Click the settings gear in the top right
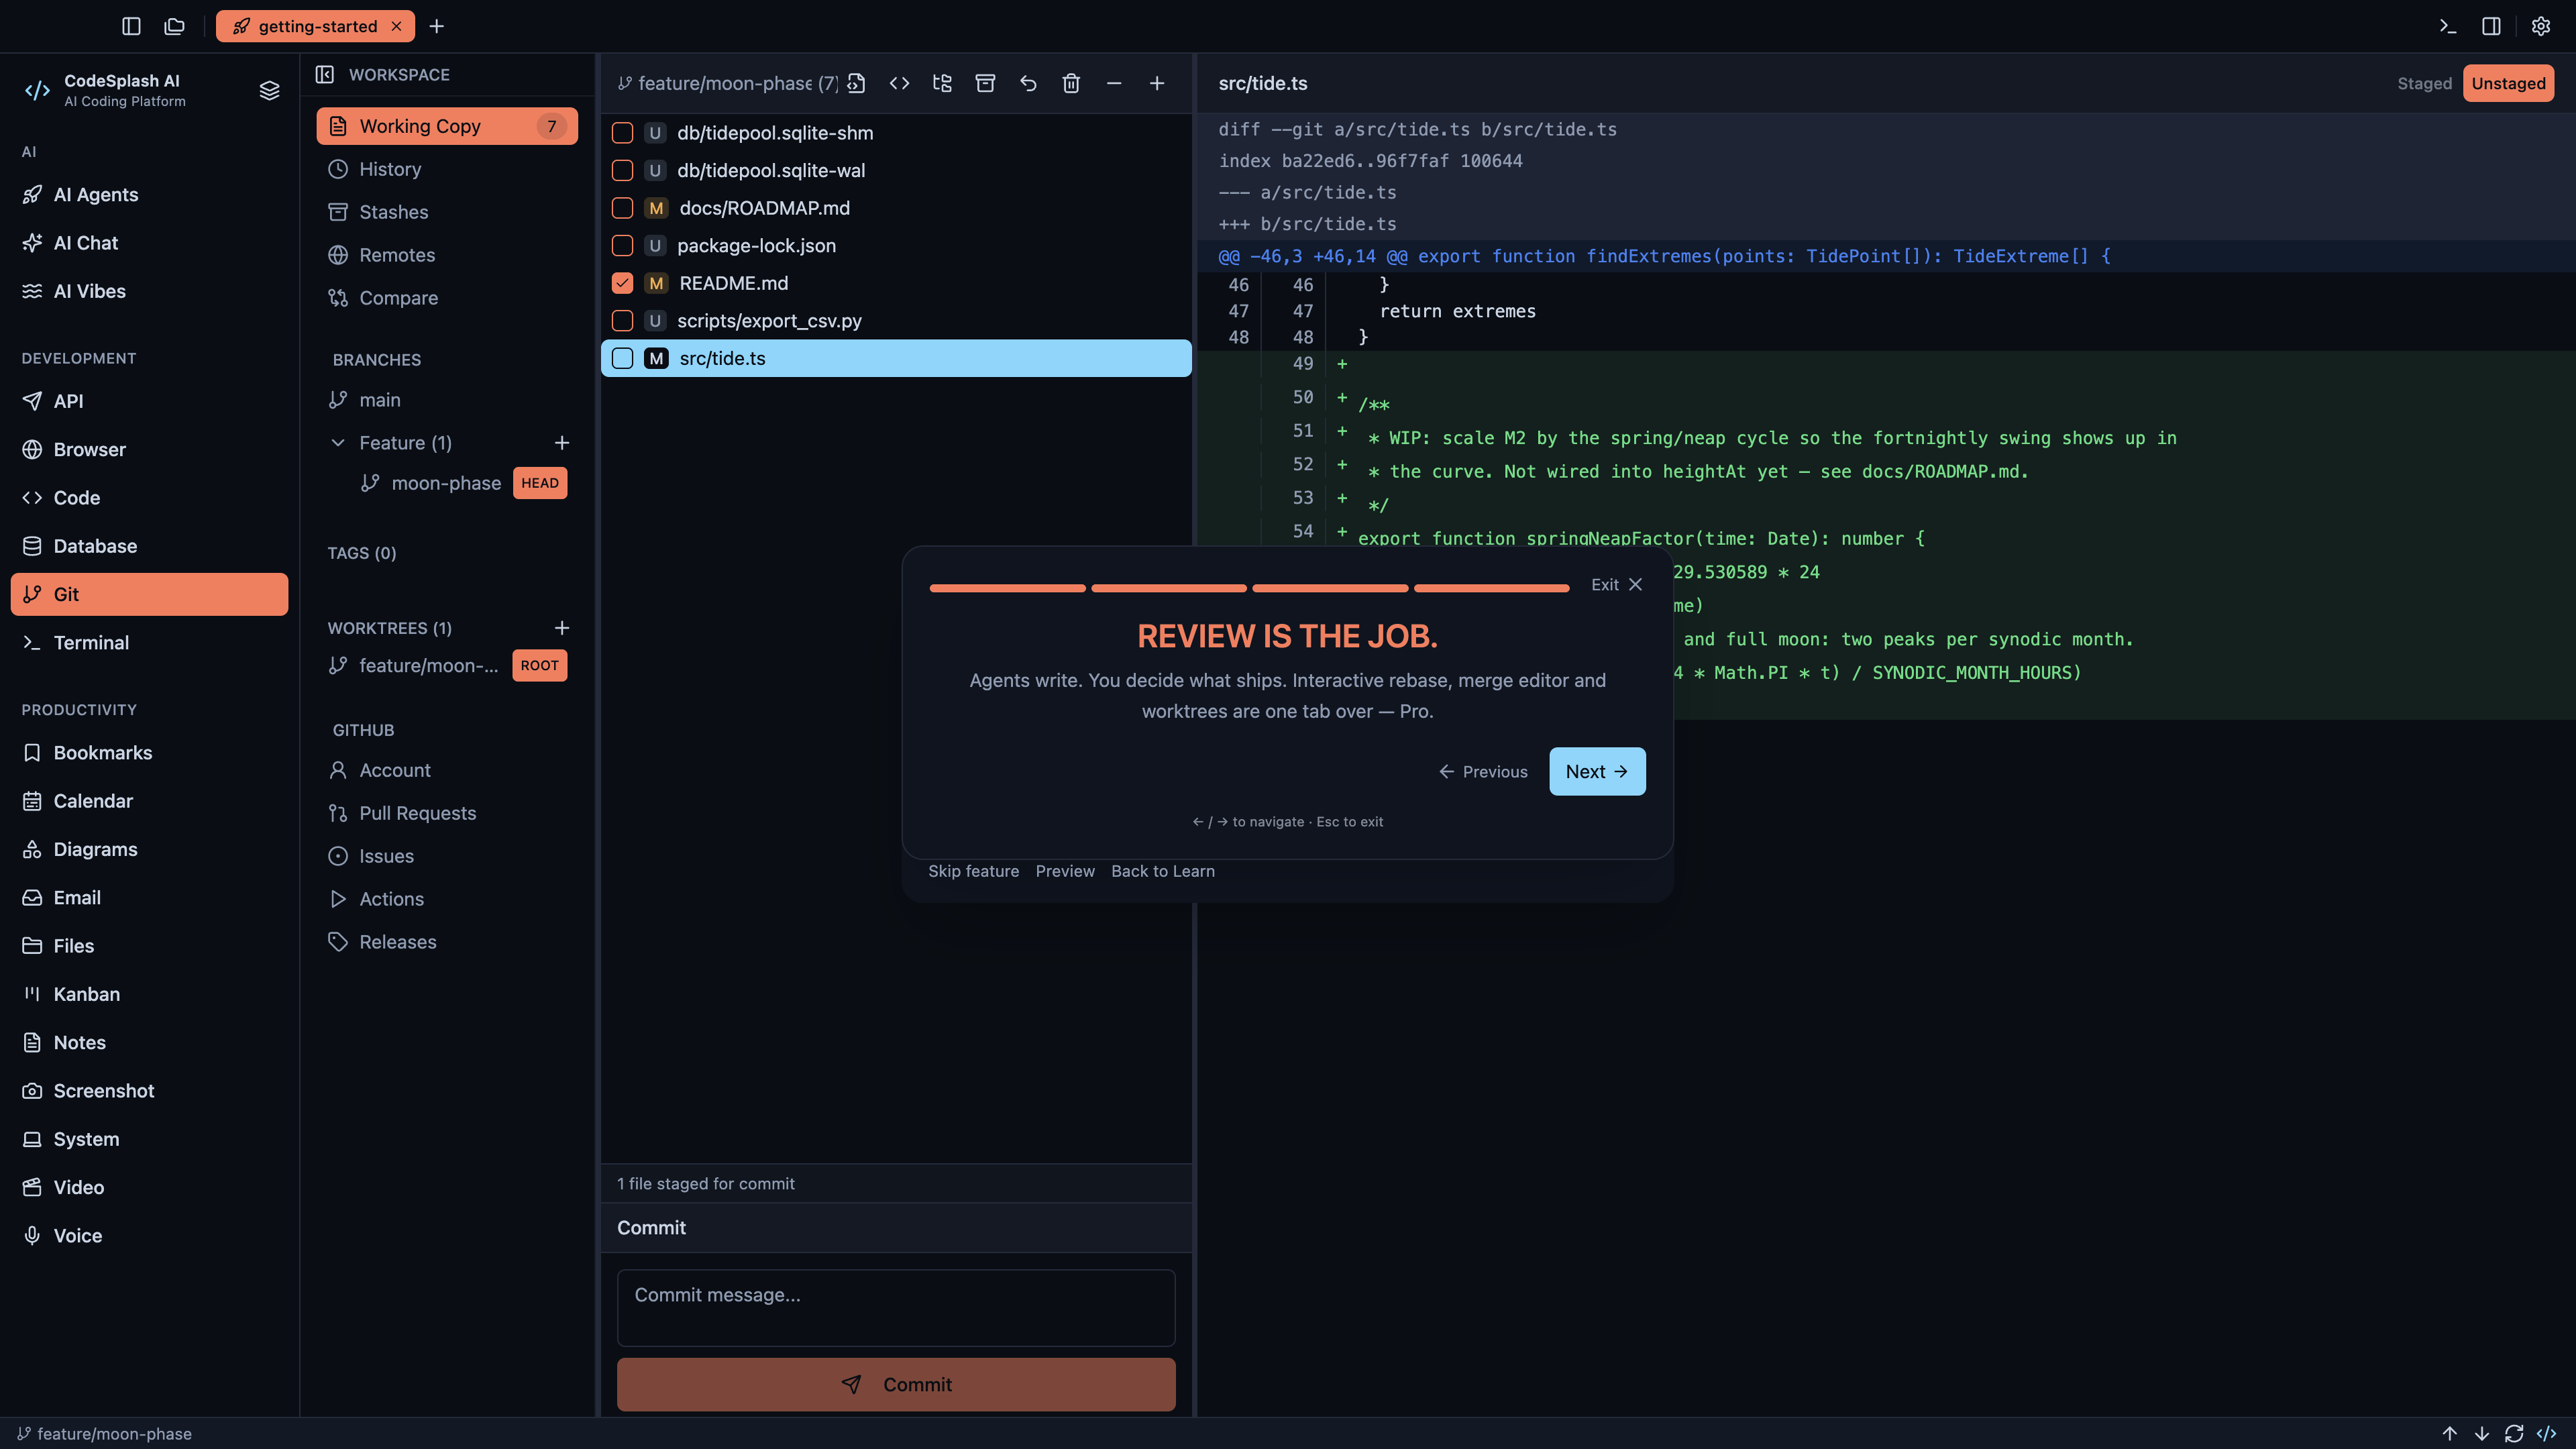 [2540, 26]
